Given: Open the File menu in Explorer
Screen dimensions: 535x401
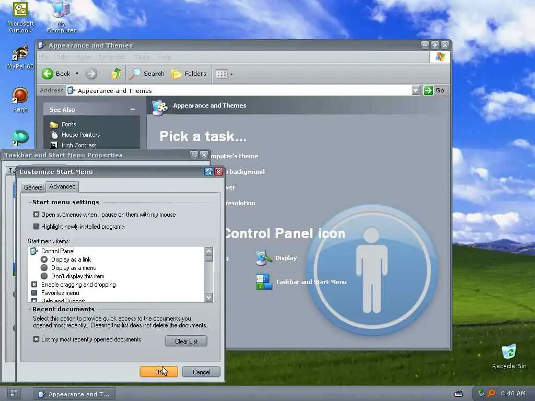Looking at the screenshot, I should 43,57.
